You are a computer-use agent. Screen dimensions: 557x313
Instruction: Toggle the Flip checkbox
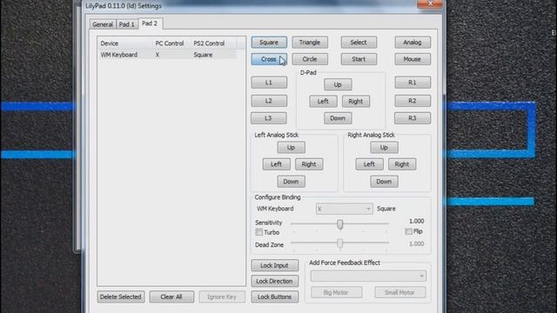(x=408, y=231)
